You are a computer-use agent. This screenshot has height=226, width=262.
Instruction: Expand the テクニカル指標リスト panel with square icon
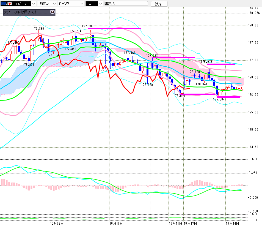tap(52, 12)
